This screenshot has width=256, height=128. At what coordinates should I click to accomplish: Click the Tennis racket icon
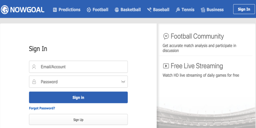pos(178,10)
